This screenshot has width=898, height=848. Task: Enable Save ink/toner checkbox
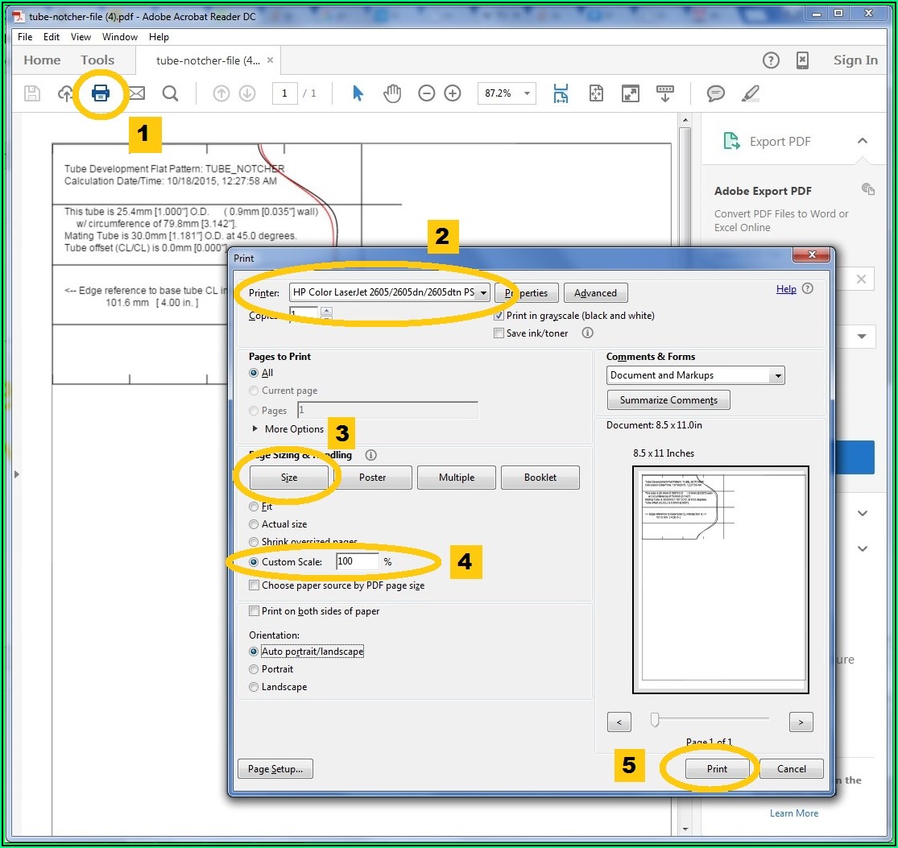499,333
